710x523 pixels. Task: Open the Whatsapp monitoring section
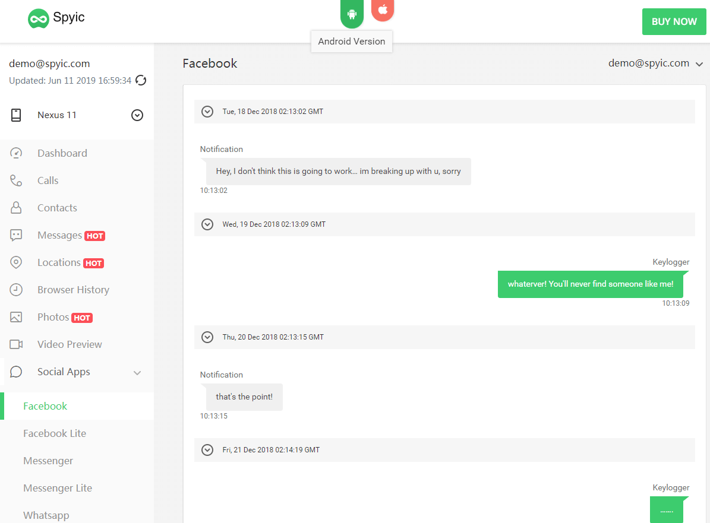[46, 515]
